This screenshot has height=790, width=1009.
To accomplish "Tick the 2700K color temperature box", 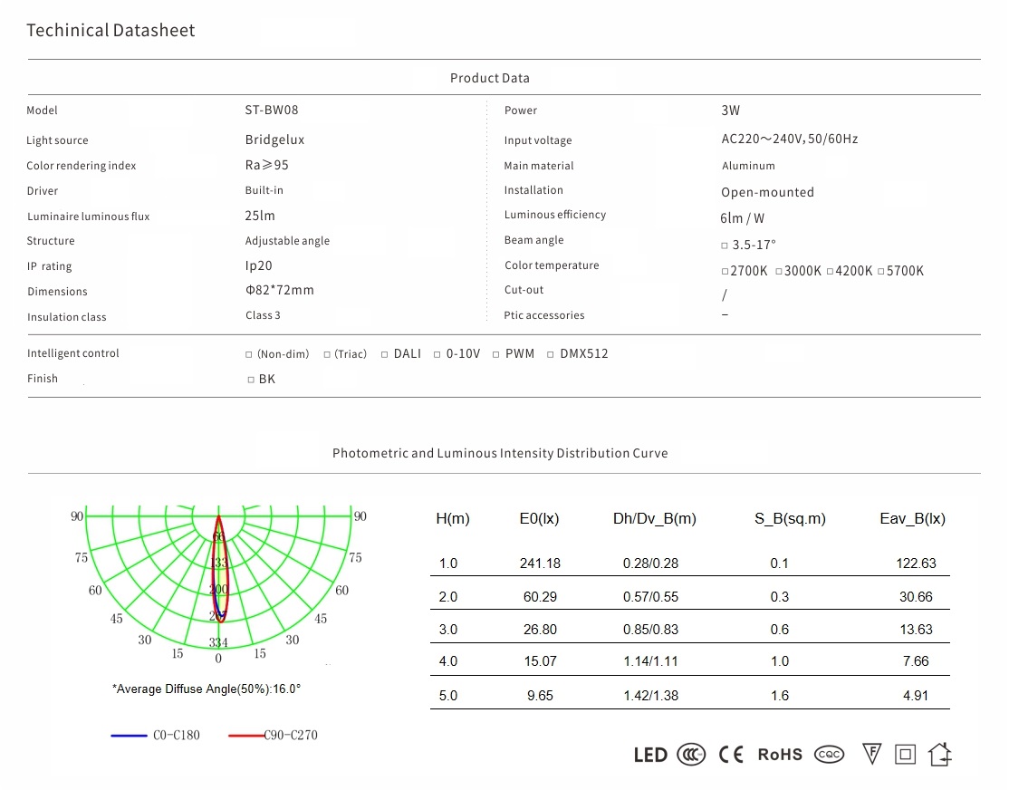I will click(726, 272).
